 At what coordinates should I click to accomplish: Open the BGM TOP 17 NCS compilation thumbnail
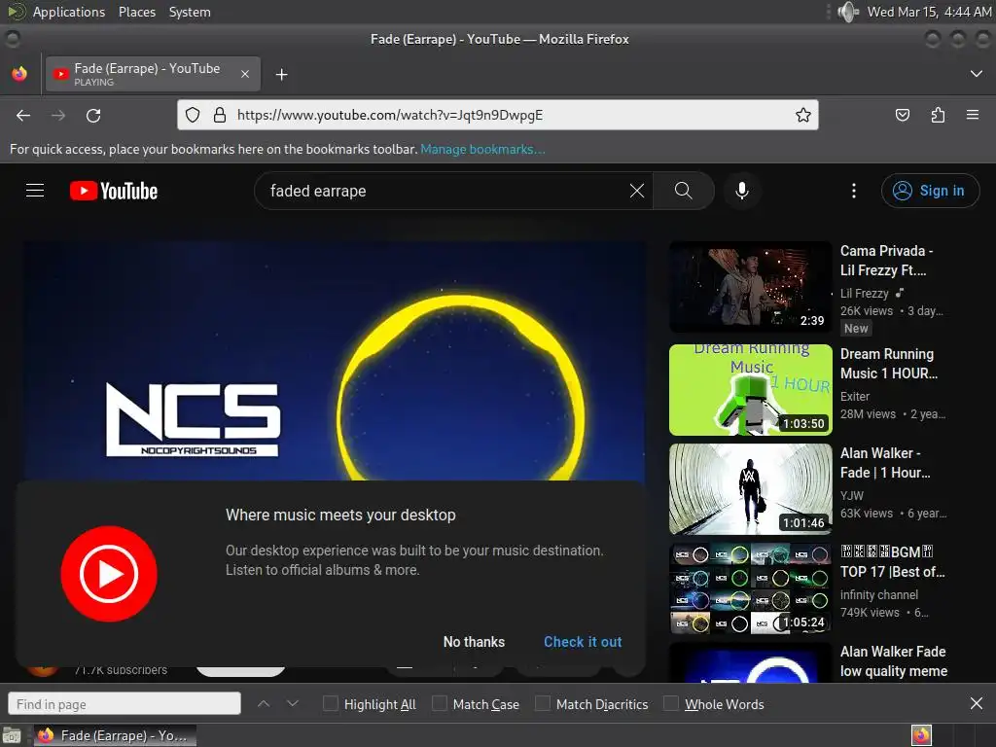click(x=750, y=588)
